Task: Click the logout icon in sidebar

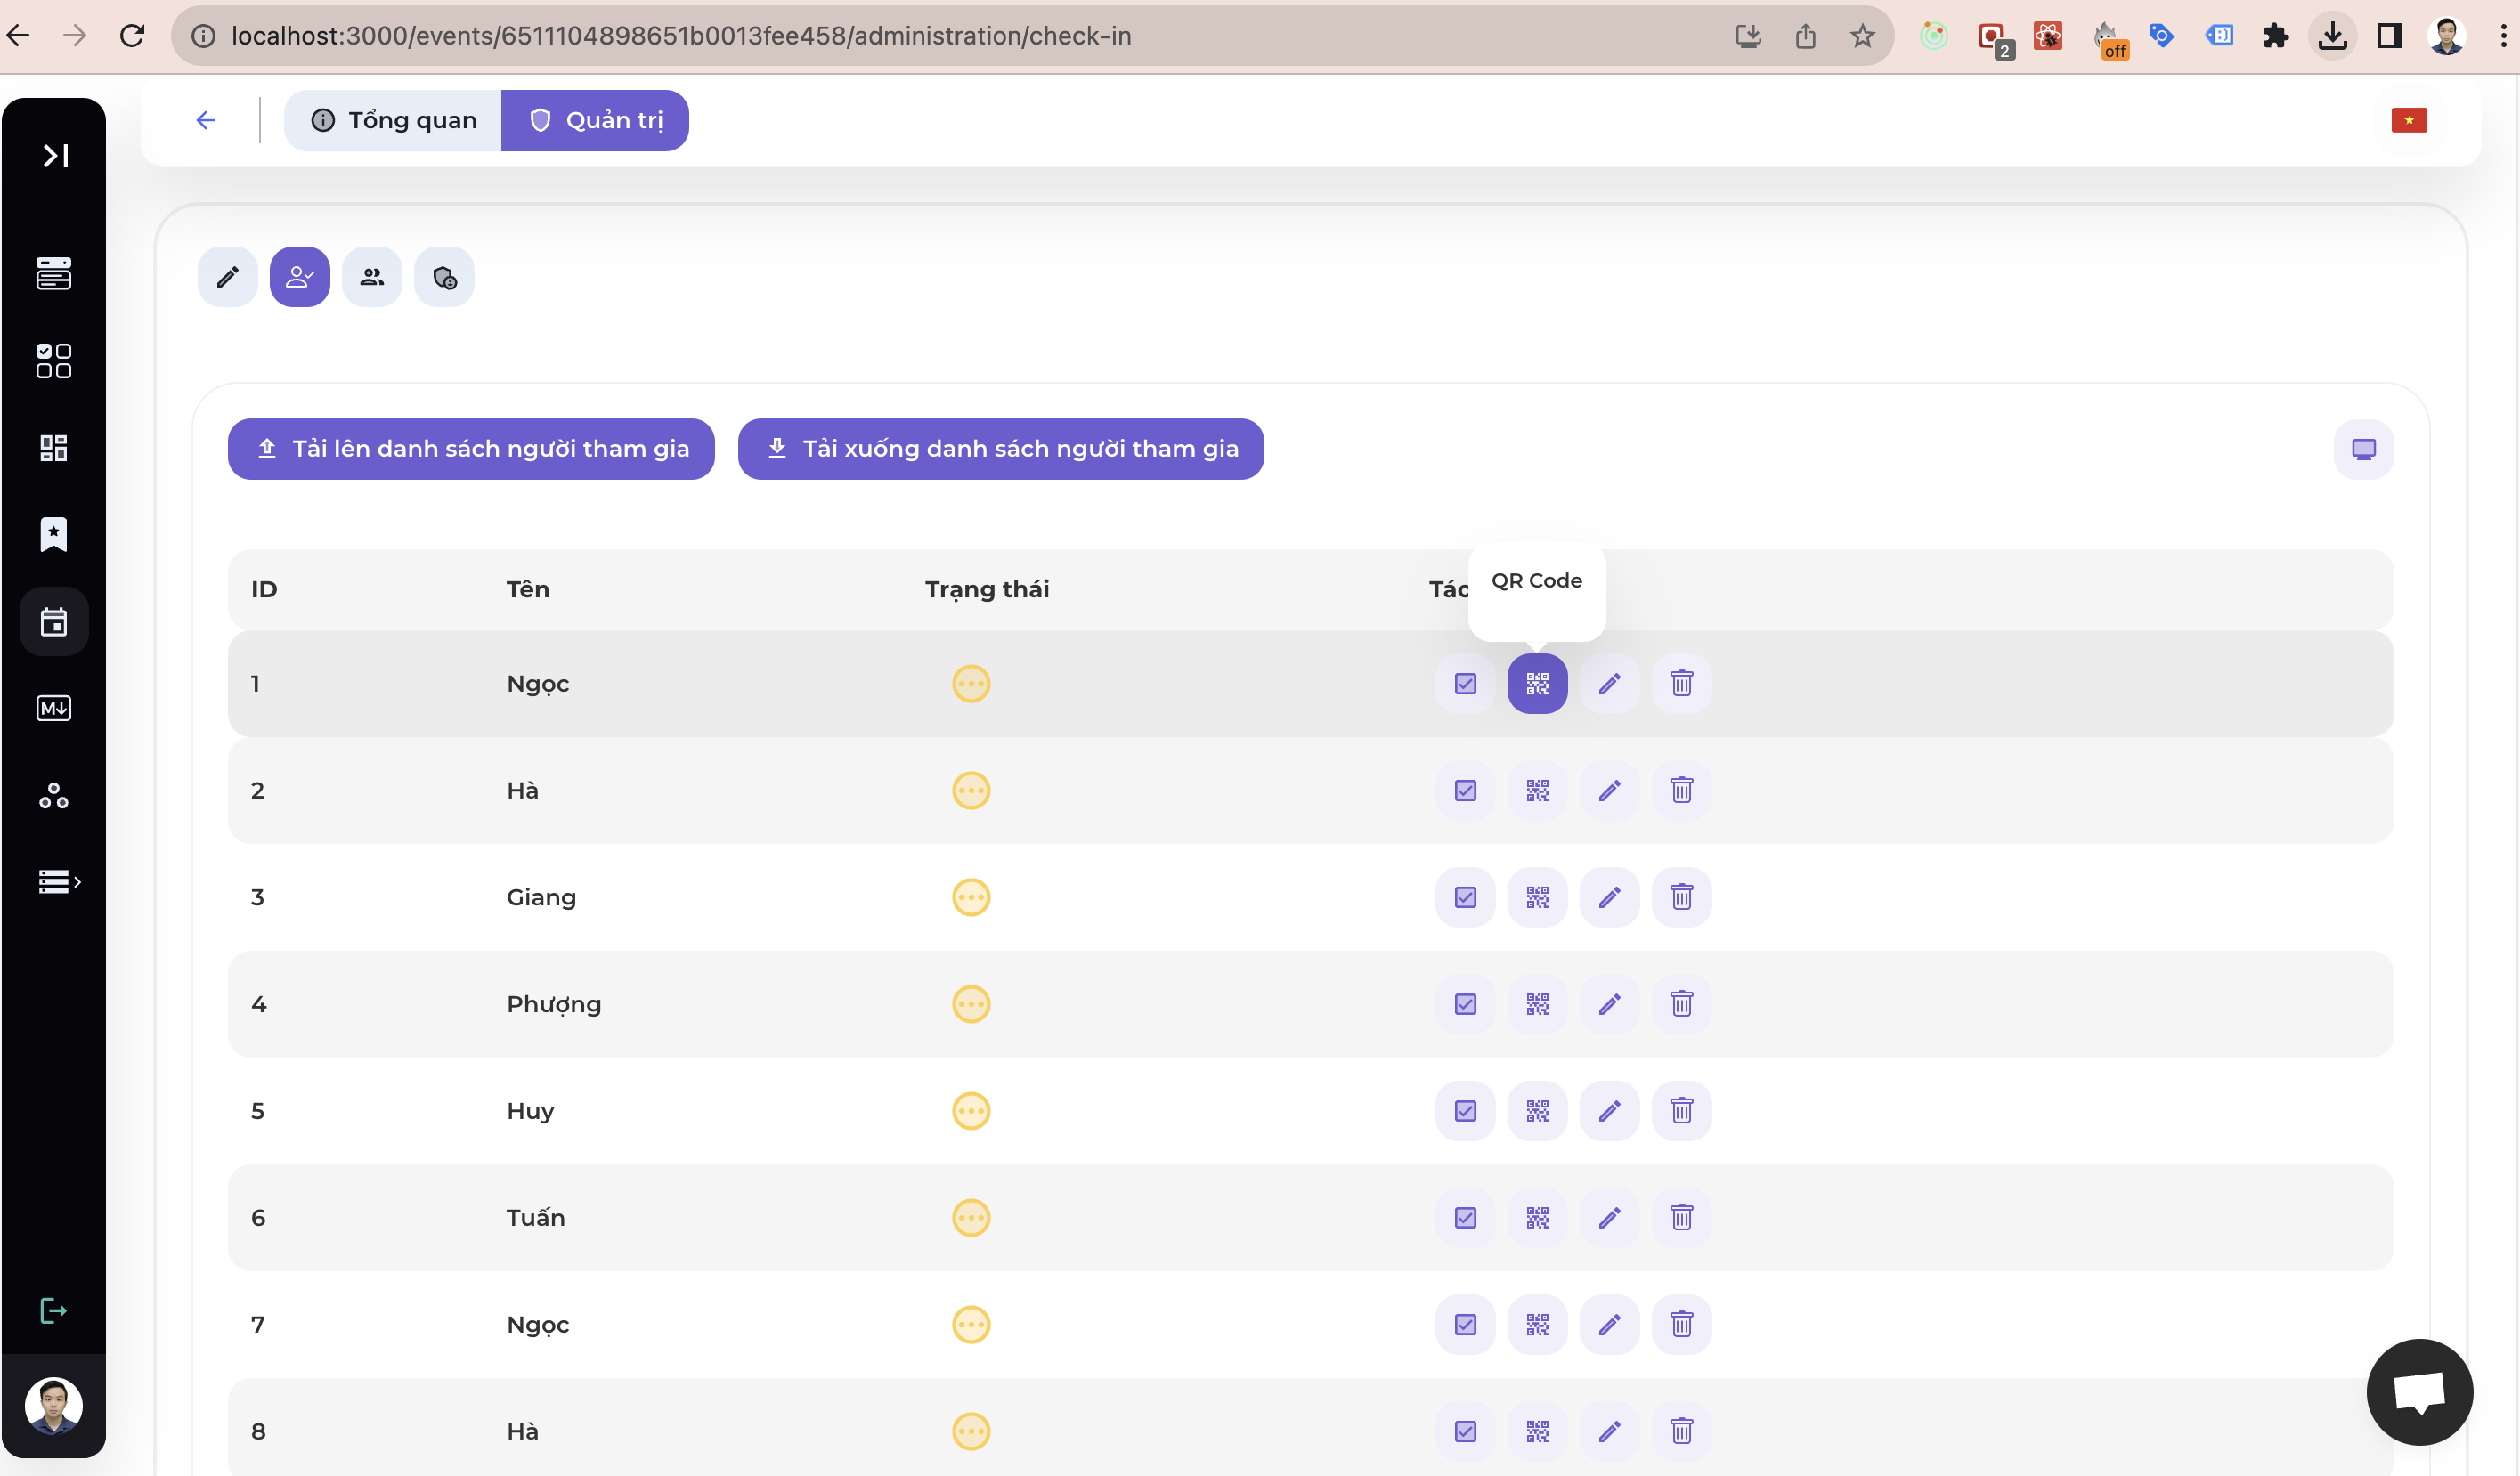Action: [54, 1311]
